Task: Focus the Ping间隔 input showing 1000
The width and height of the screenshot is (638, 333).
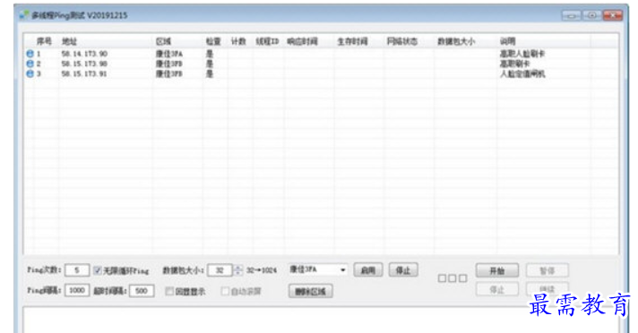Action: pyautogui.click(x=77, y=290)
